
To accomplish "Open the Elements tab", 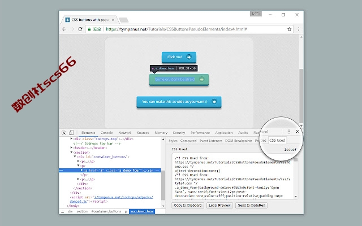I will [88, 133].
